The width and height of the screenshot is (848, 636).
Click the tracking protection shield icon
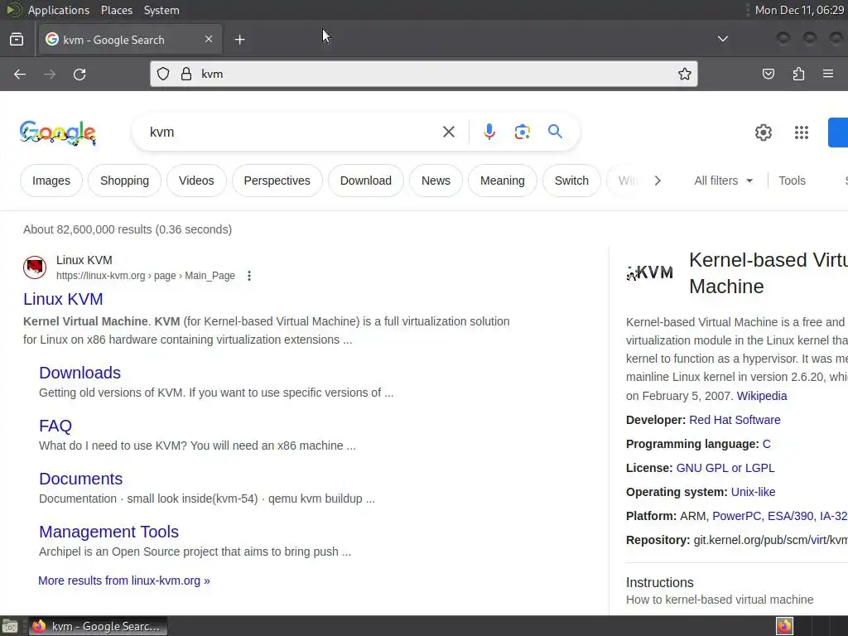pos(163,74)
